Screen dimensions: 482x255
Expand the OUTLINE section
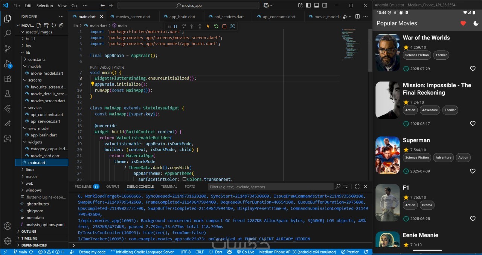tap(29, 231)
